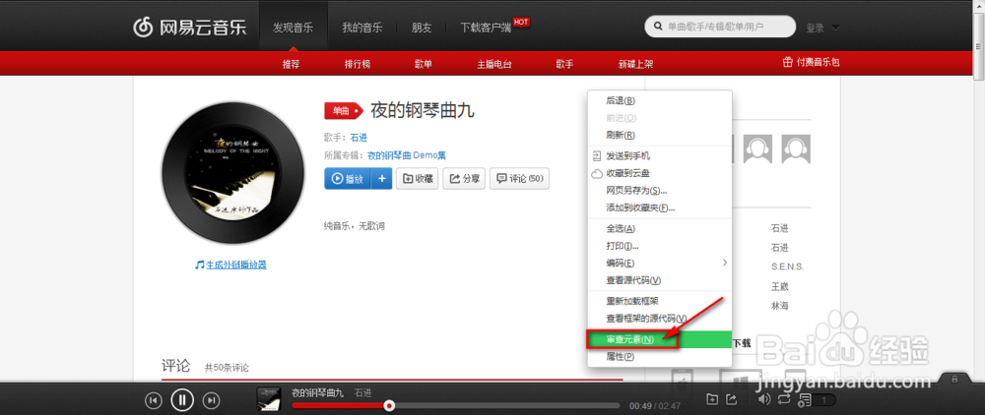Click the rightmost headphone user avatar
Screen dimensions: 985x415
(x=796, y=149)
